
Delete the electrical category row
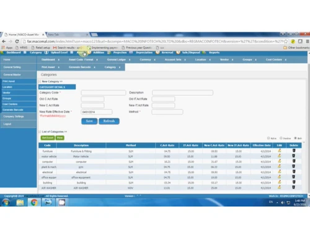pos(294,171)
